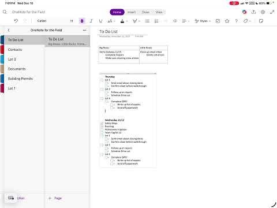Image resolution: width=277 pixels, height=208 pixels.
Task: Open the aA text formatting dropdown
Action: (x=111, y=21)
